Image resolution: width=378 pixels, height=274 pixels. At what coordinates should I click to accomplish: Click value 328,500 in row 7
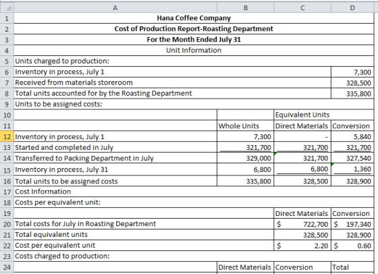pos(352,82)
